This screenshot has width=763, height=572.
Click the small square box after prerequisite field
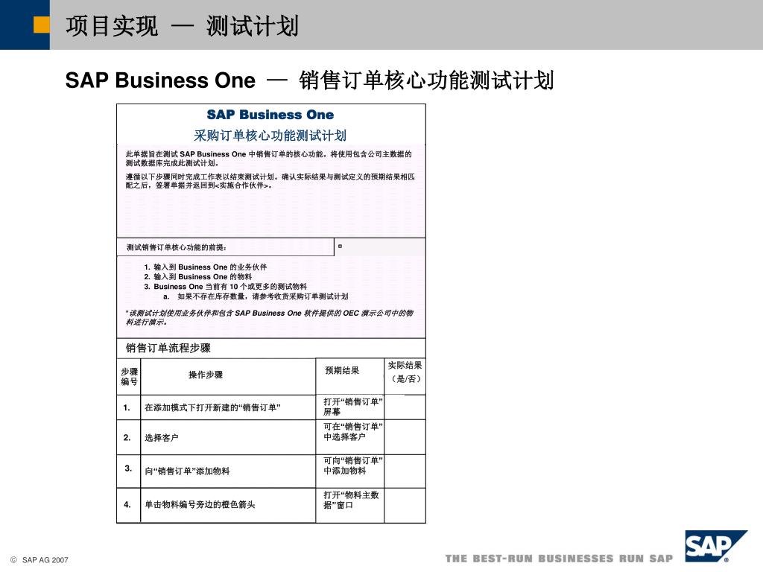coord(340,246)
